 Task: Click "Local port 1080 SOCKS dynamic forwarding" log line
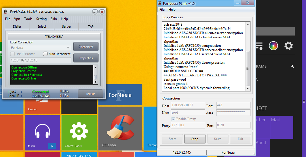point(196,88)
